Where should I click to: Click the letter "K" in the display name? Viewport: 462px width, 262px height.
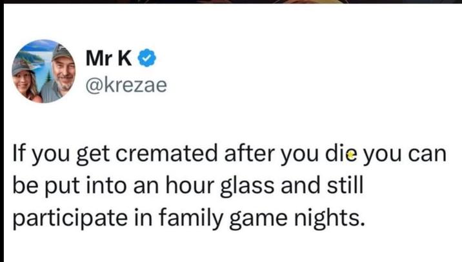click(x=126, y=59)
